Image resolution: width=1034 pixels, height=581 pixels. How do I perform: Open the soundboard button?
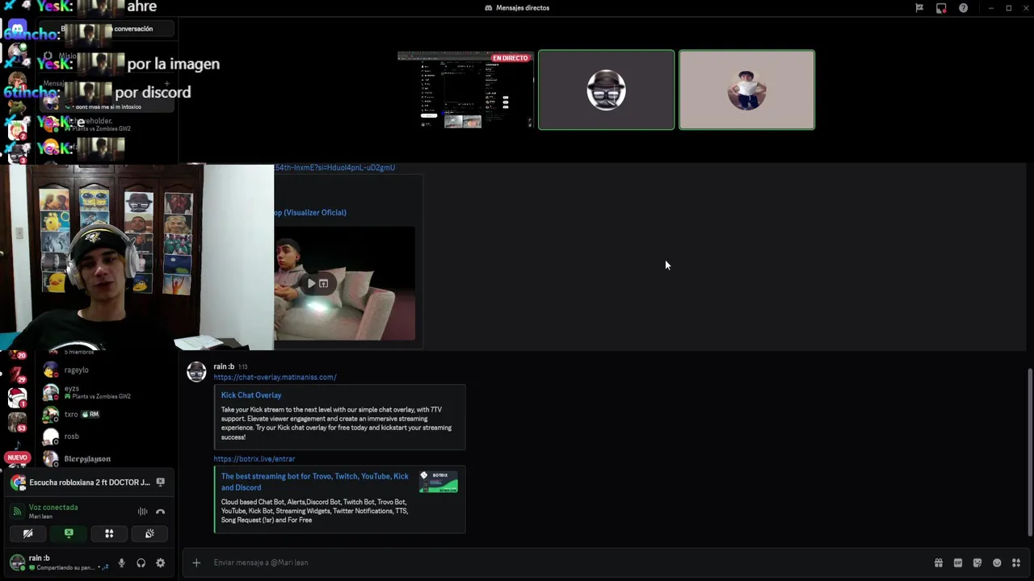coord(149,533)
